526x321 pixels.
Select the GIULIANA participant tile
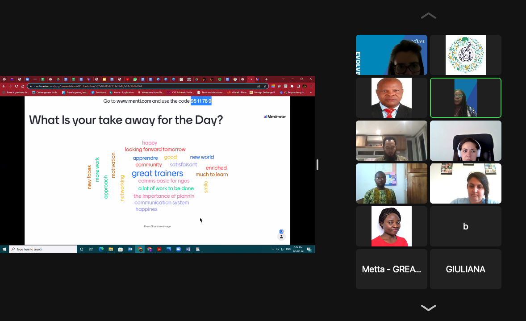(465, 269)
